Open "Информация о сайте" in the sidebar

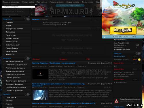[x=14, y=29]
